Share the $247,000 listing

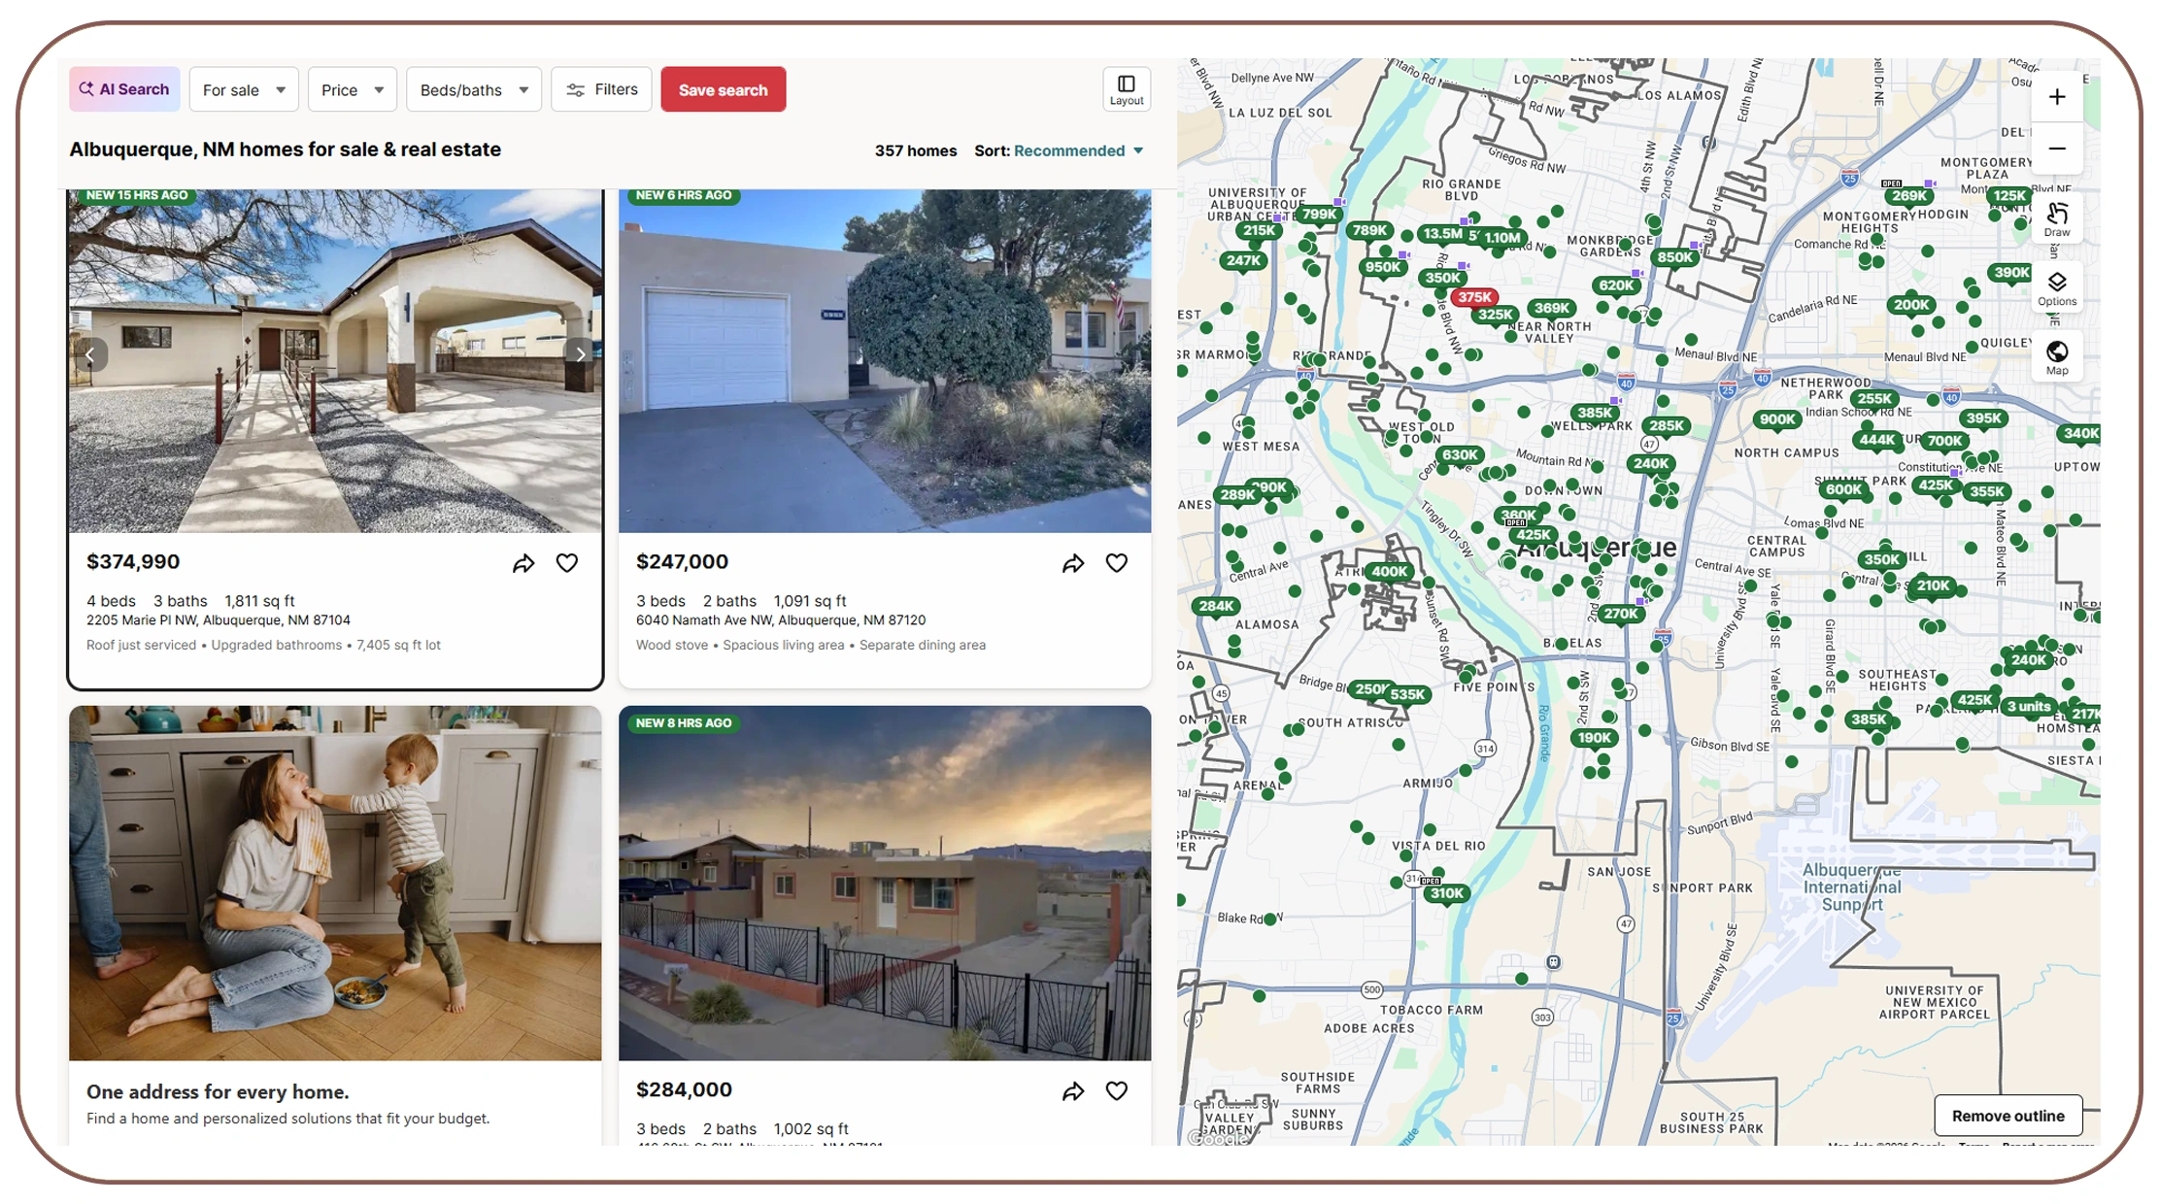(1072, 563)
